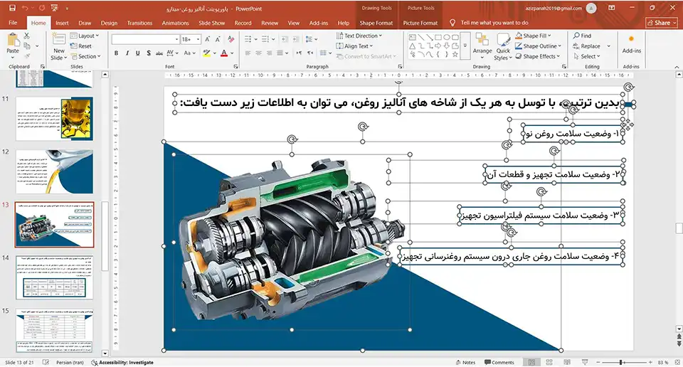Click Tell me what you want to do
Viewport: 683px width, 367px height.
click(494, 23)
